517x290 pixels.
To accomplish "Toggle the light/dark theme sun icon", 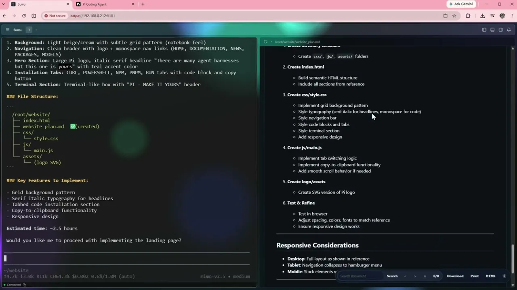I will click(x=504, y=276).
